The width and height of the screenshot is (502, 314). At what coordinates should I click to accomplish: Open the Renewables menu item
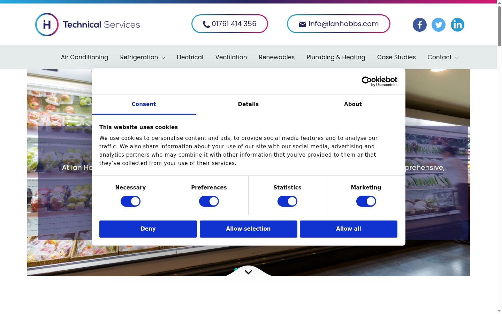click(x=277, y=57)
